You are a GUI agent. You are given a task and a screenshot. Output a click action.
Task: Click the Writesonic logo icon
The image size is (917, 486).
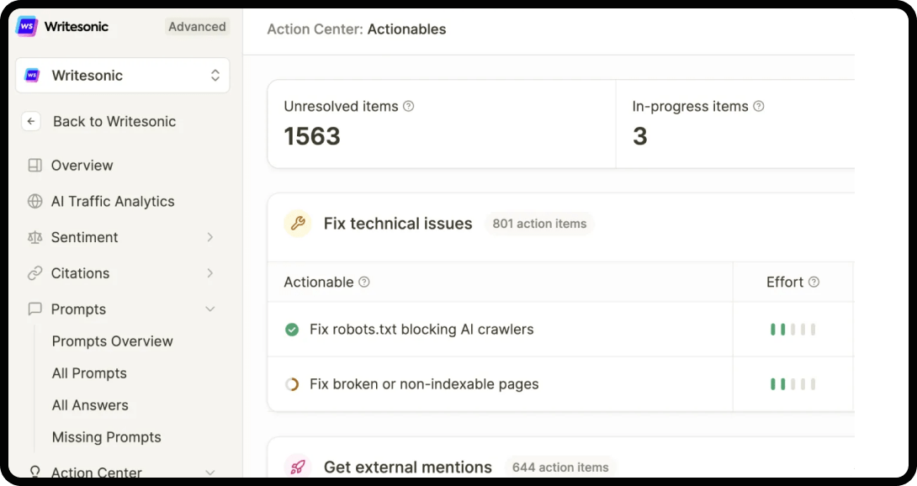24,27
